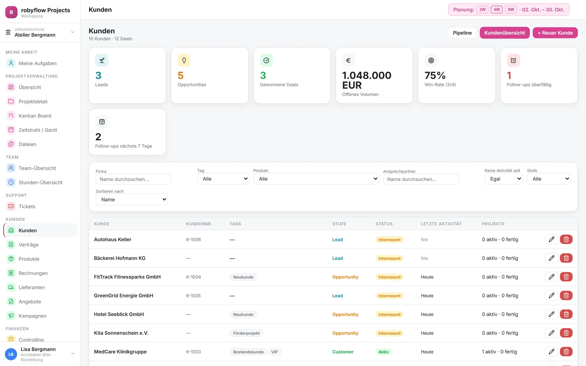Click + Neuer Kunde button
Viewport: 586px width, 366px height.
coord(555,33)
